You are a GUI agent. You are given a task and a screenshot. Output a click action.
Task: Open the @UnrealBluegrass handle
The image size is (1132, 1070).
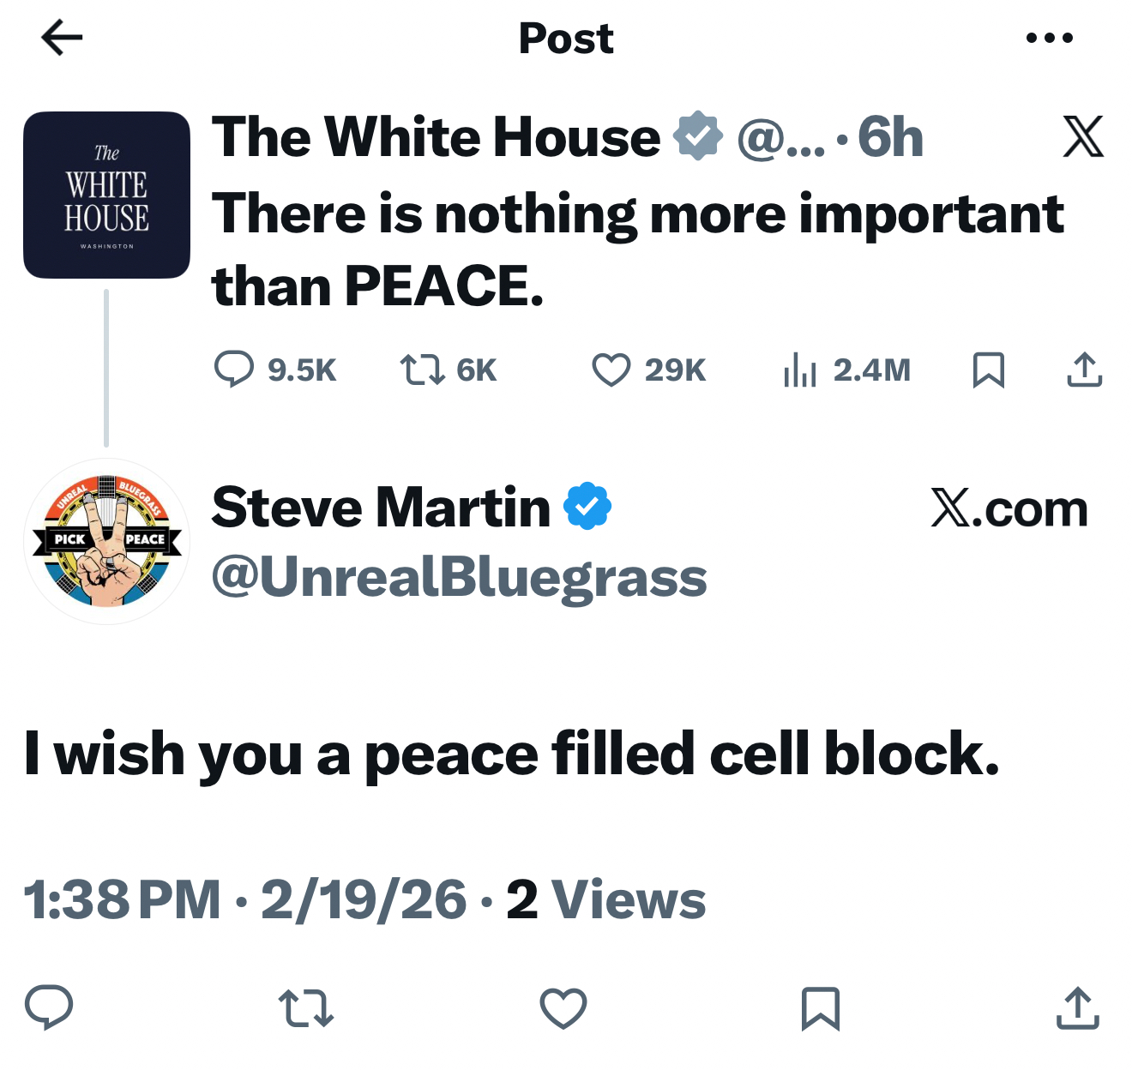point(459,577)
